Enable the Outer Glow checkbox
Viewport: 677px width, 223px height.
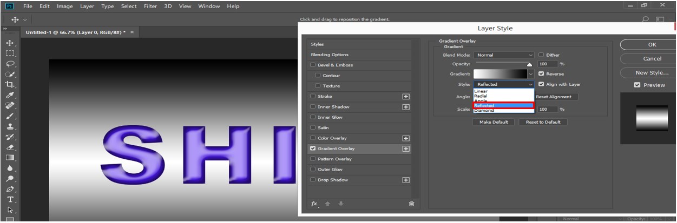click(x=313, y=170)
